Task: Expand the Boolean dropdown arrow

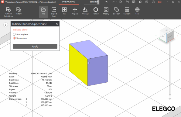Action: click(x=117, y=16)
